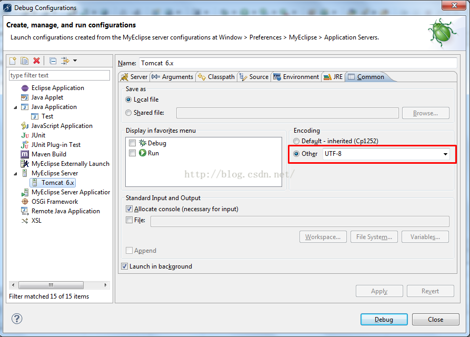Check the Debug favorites checkbox

(132, 143)
